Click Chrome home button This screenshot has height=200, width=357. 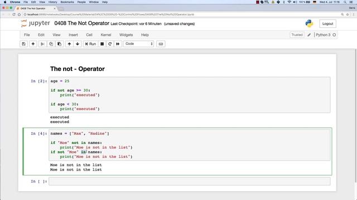pyautogui.click(x=19, y=14)
